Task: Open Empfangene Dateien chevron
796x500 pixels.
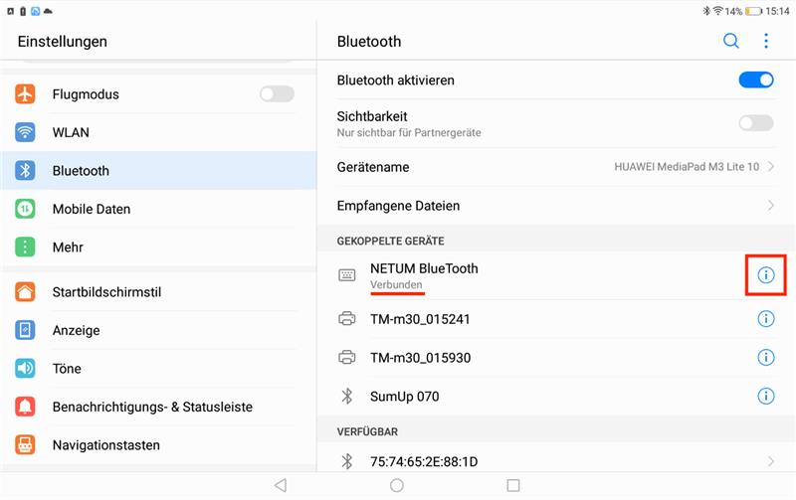Action: pyautogui.click(x=770, y=206)
